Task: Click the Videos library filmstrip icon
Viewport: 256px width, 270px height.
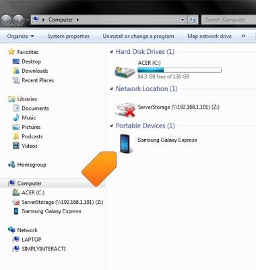Action: 16,146
